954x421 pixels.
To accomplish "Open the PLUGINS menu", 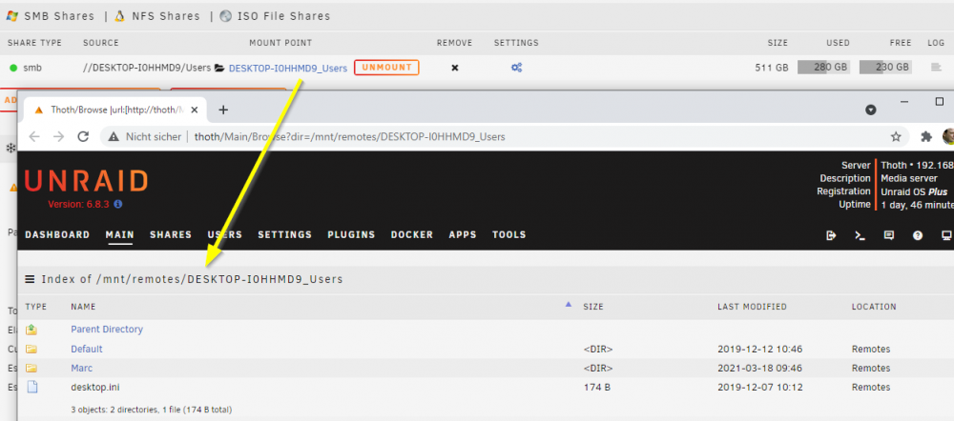I will coord(351,234).
